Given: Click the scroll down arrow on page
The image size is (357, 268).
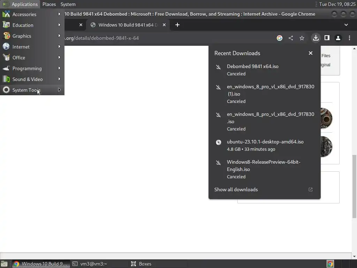Looking at the screenshot, I should pyautogui.click(x=354, y=256).
